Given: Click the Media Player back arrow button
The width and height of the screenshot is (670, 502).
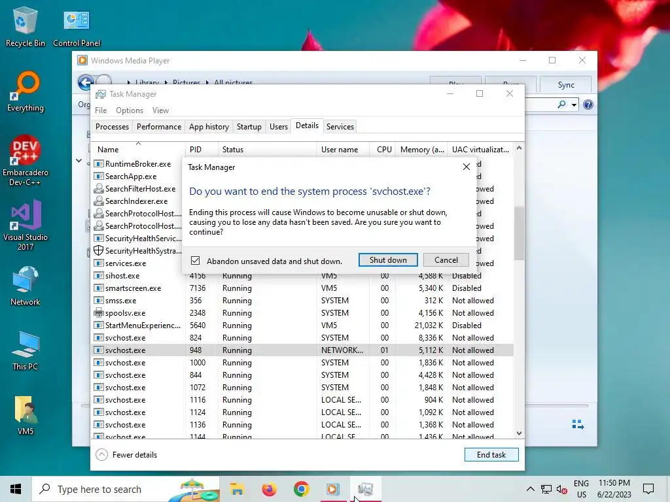Looking at the screenshot, I should [86, 82].
